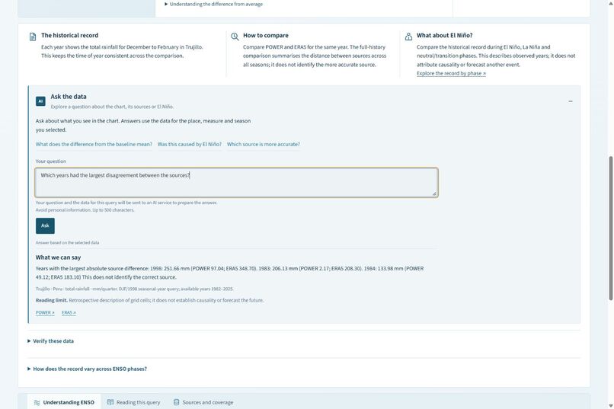Click the historical record document icon
Screen dimensions: 614x409
33,37
